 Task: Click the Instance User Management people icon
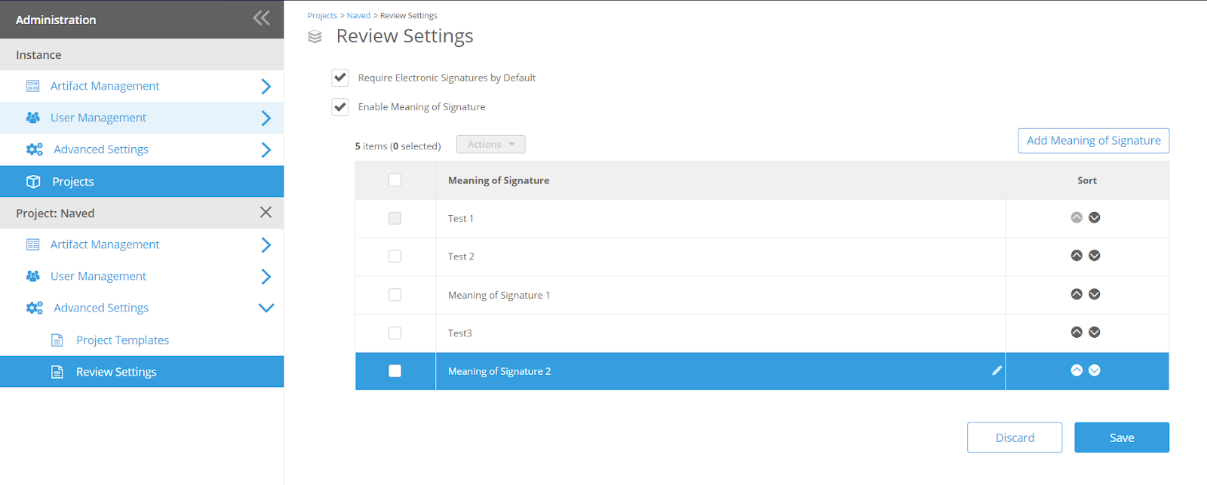pyautogui.click(x=33, y=118)
